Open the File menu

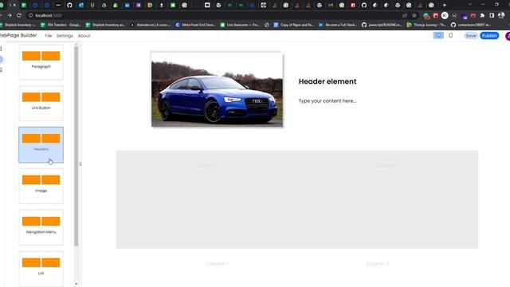49,36
